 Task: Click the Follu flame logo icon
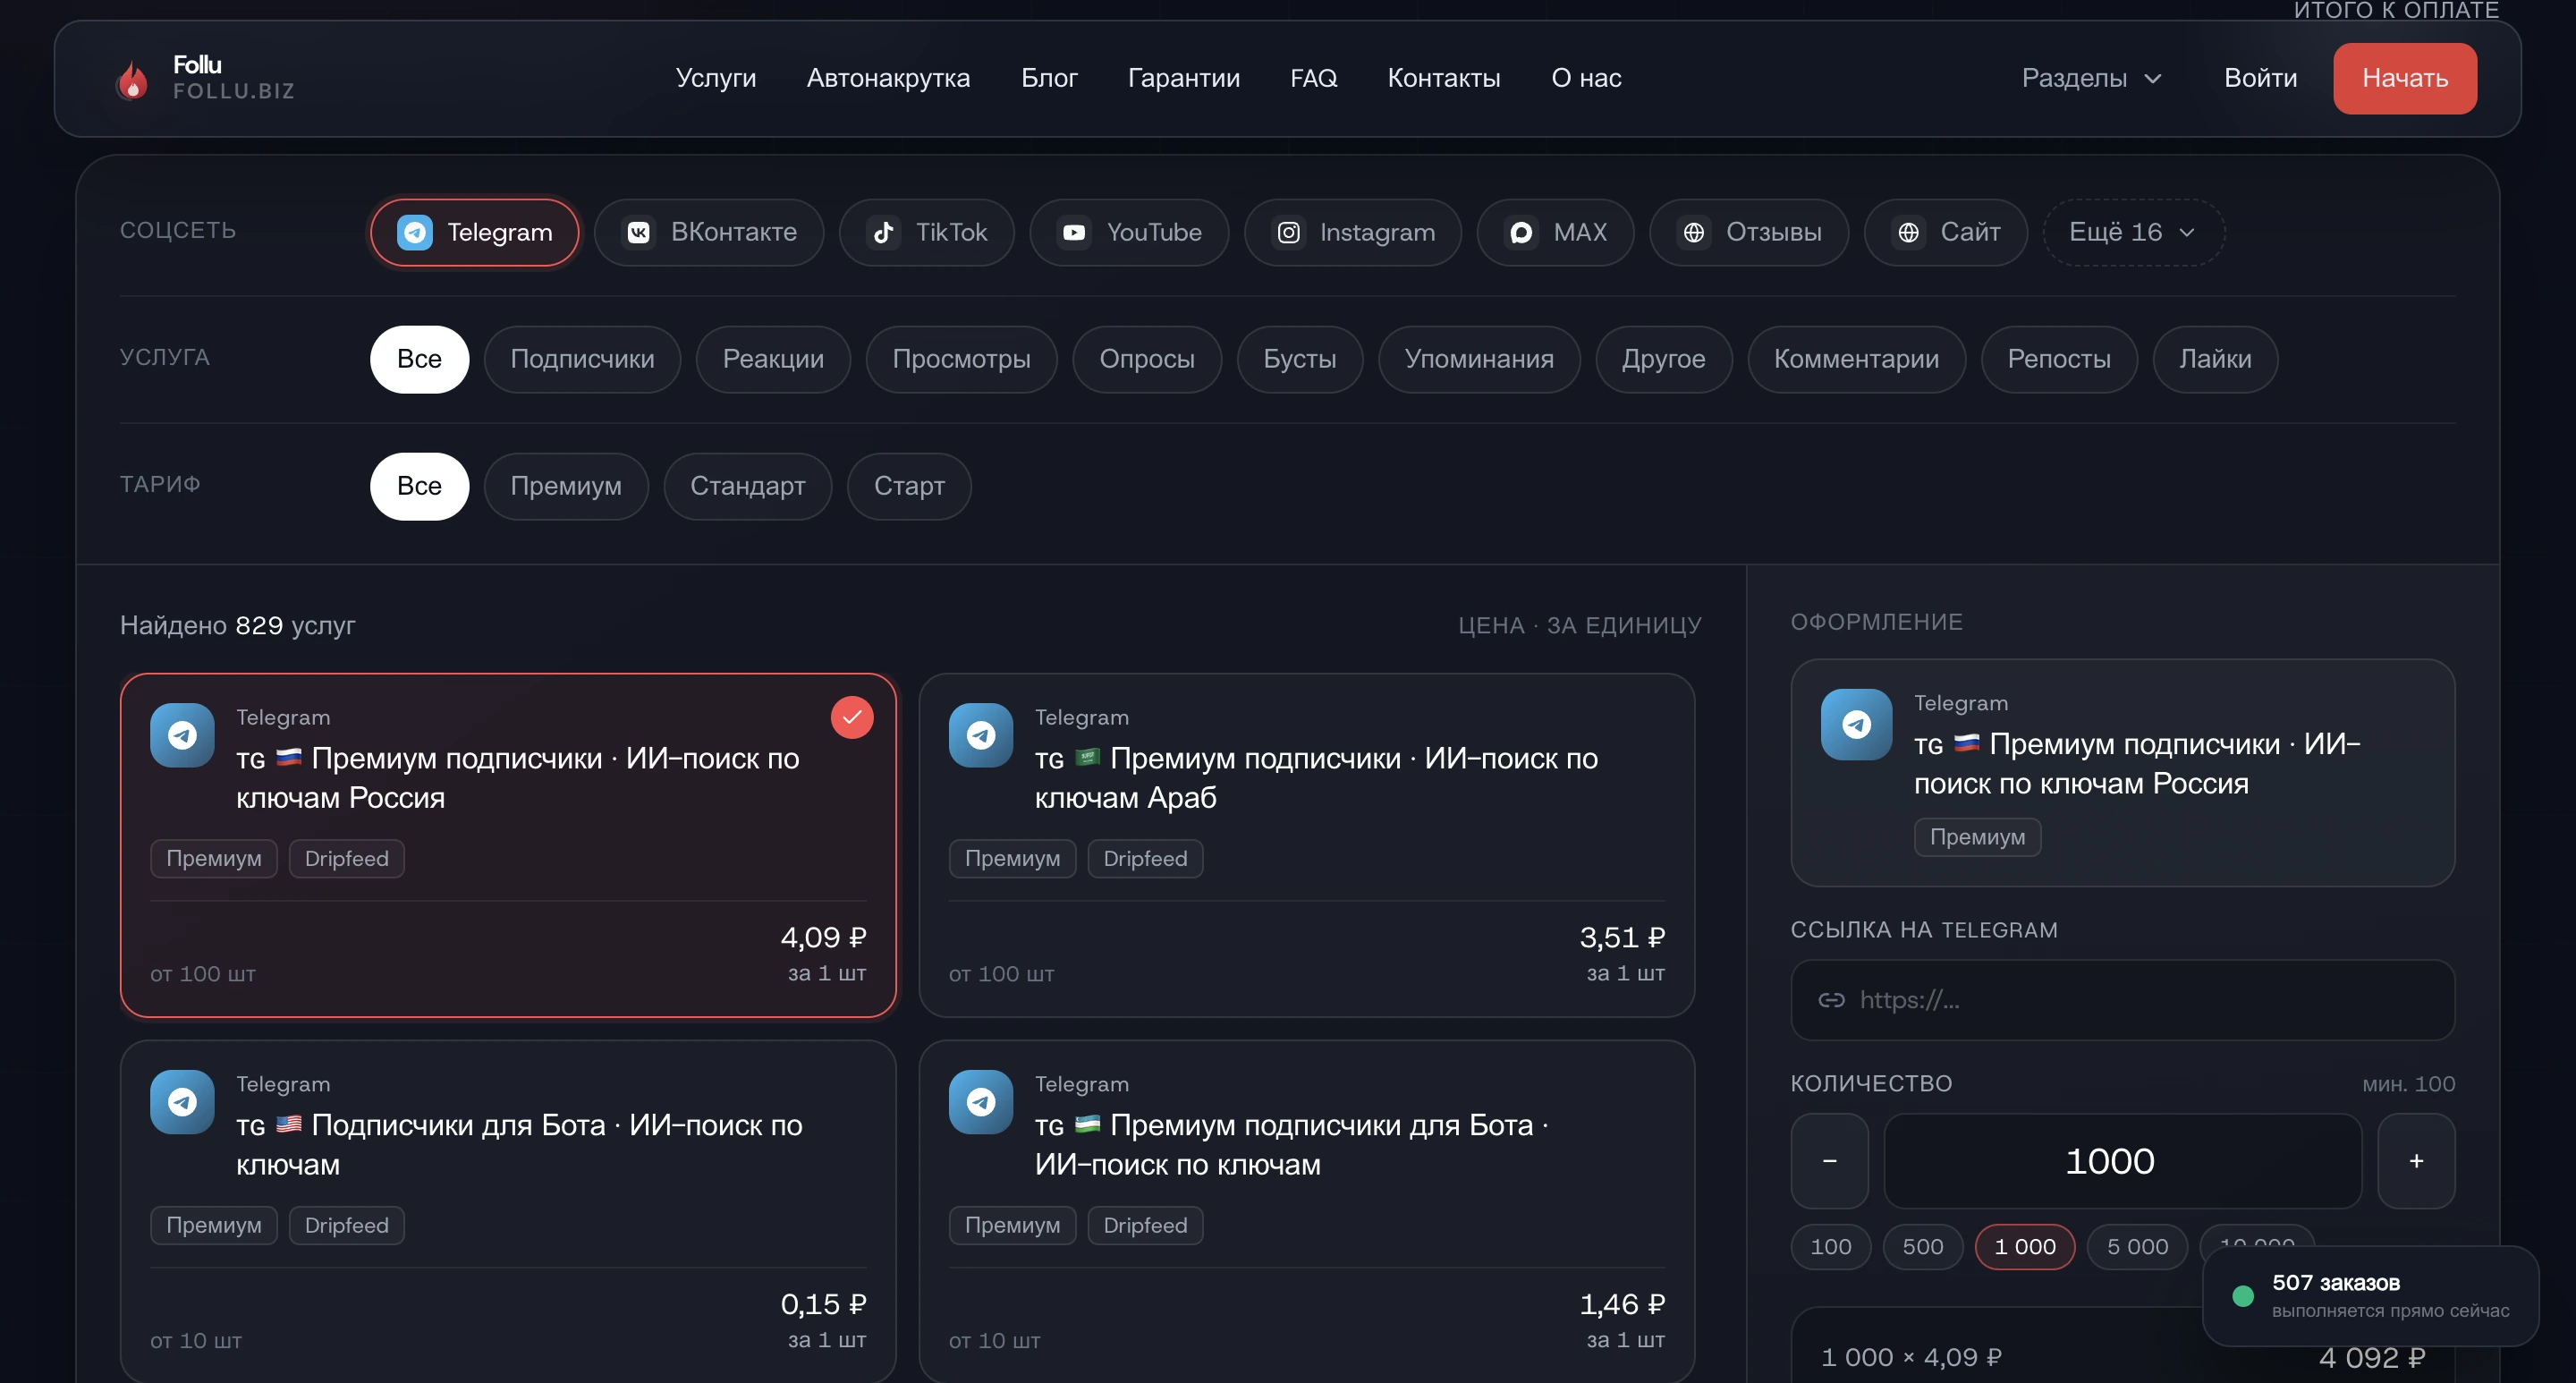[132, 79]
